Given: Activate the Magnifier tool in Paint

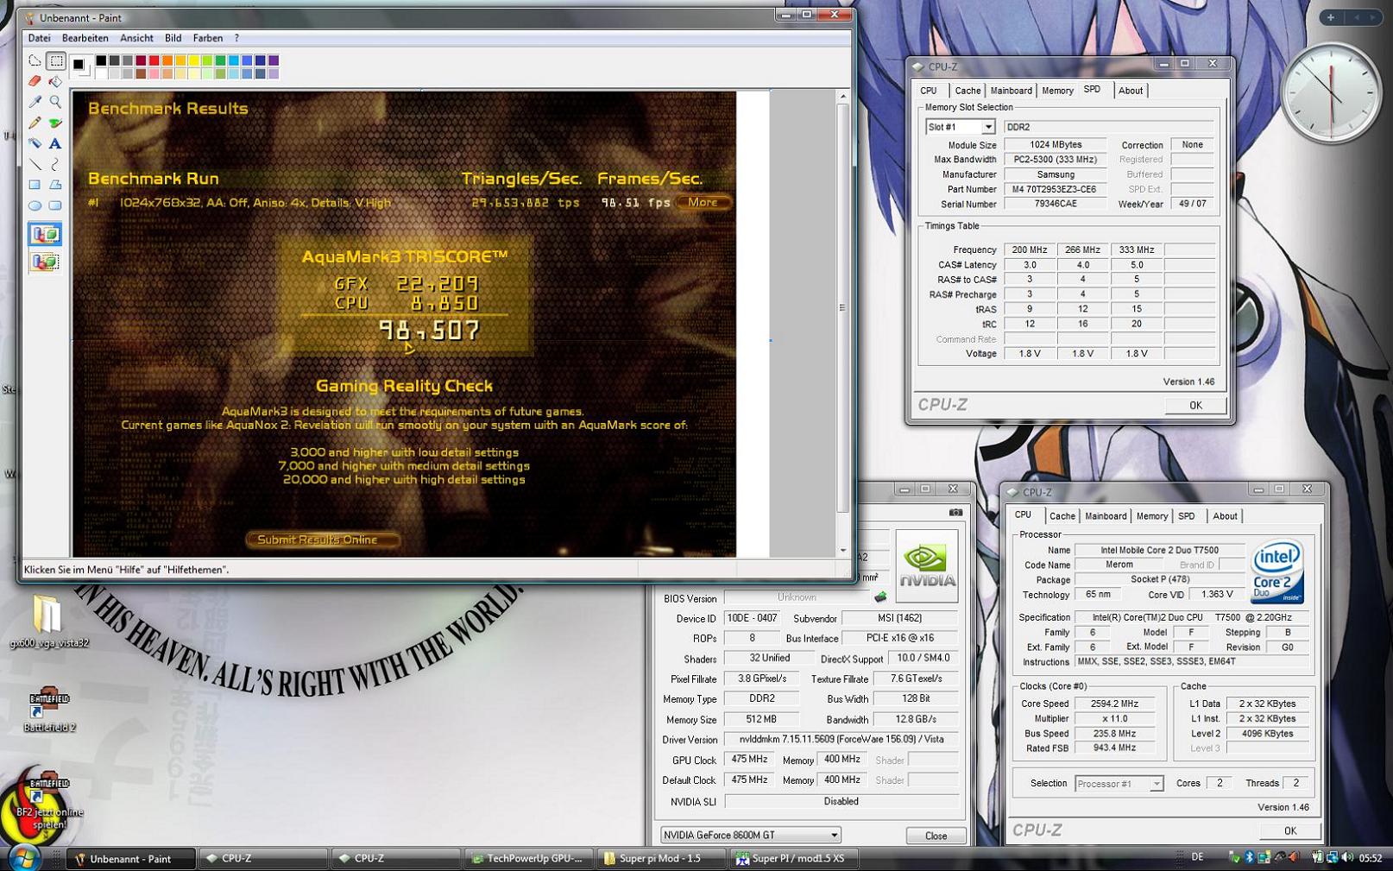Looking at the screenshot, I should (56, 102).
